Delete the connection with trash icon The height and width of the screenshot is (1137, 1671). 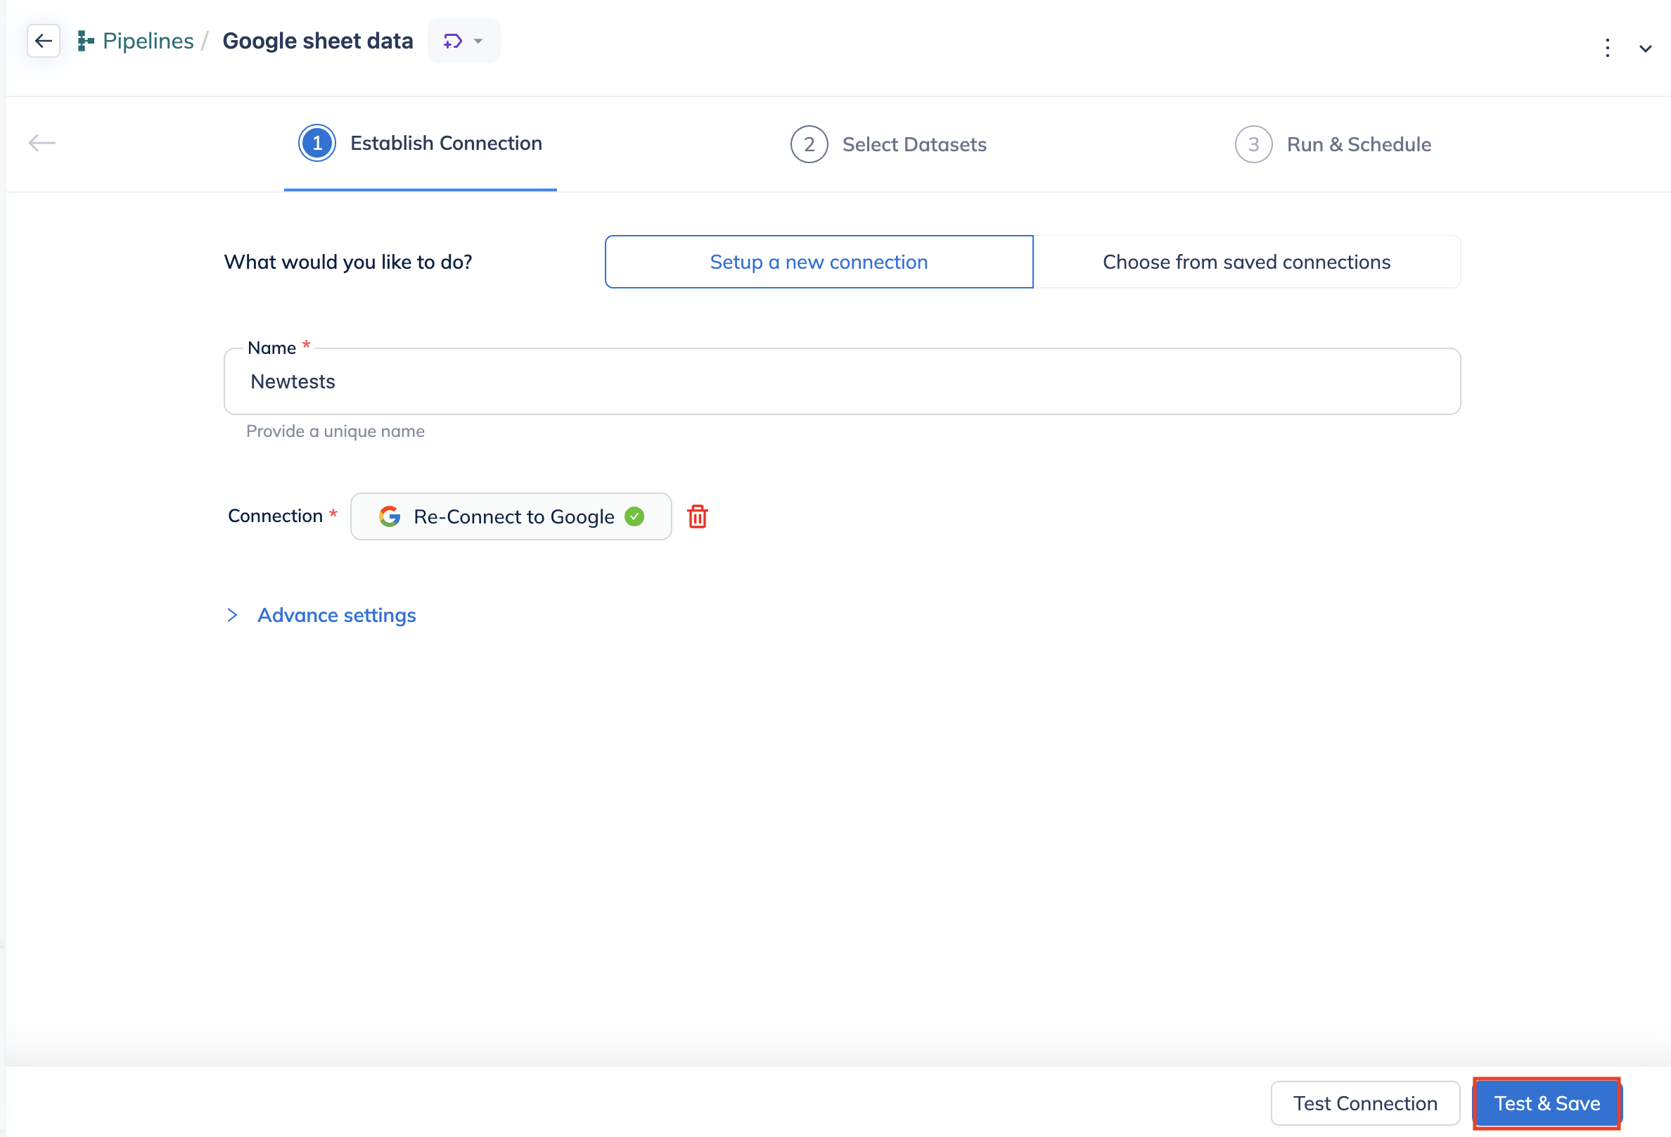697,516
